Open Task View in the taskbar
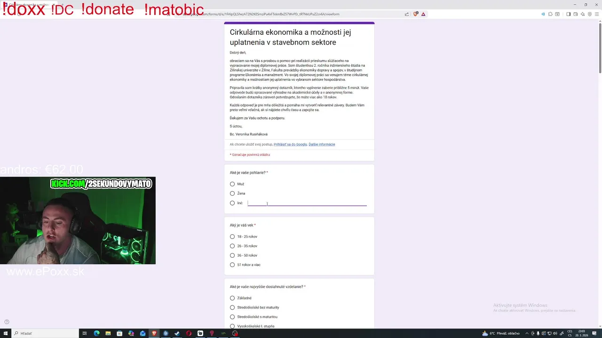 coord(85,333)
